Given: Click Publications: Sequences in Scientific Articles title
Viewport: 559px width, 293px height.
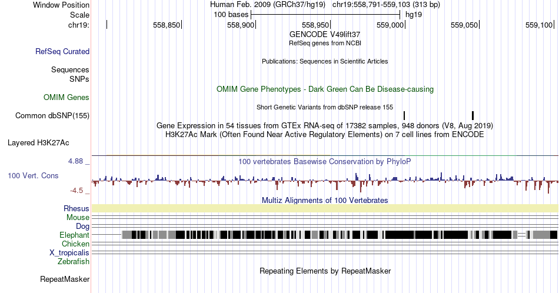Looking at the screenshot, I should 325,61.
